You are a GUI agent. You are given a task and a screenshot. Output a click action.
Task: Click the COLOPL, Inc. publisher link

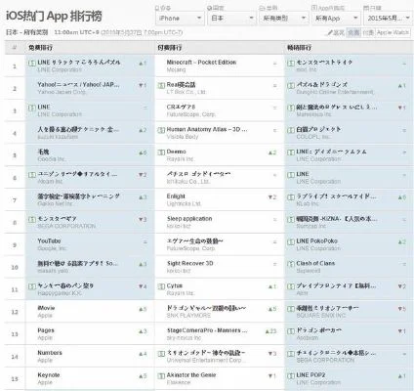point(313,137)
